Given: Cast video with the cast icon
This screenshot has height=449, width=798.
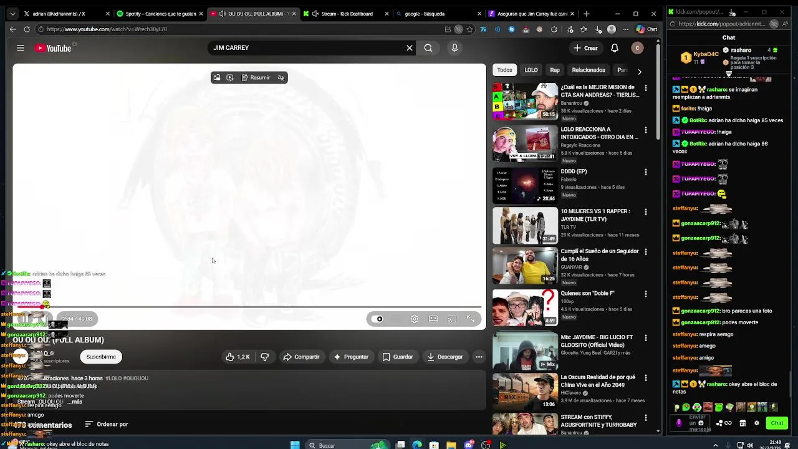Looking at the screenshot, I should click(452, 319).
